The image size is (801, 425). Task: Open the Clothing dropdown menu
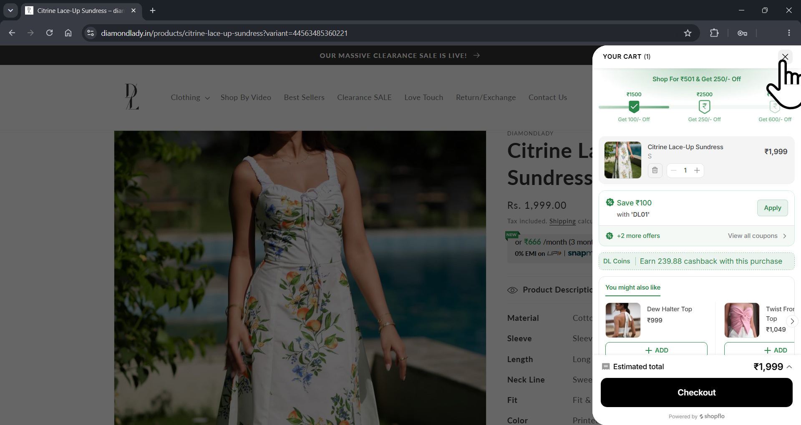pos(190,97)
